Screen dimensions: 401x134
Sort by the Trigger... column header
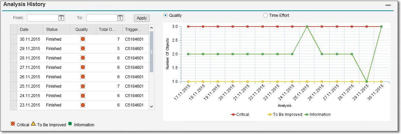tap(135, 30)
